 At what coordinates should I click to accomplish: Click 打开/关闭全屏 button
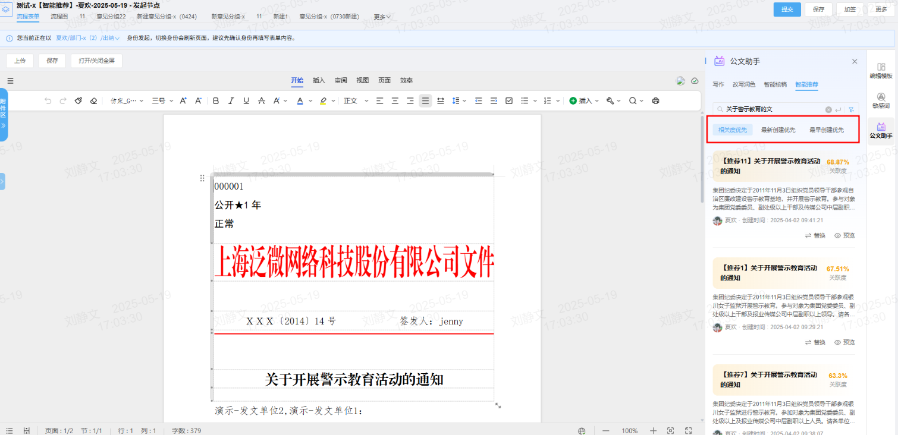tap(96, 61)
